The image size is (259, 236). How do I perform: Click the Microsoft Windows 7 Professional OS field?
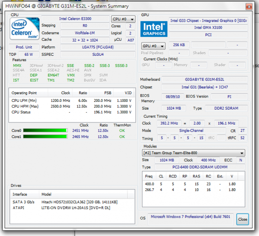(x=191, y=219)
